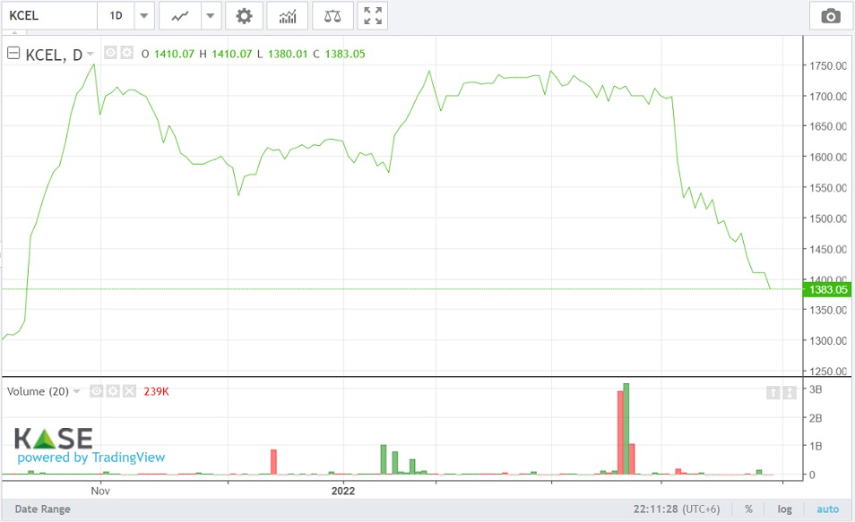Click the open value 1410.07 in legend
Viewport: 855px width, 522px height.
(x=174, y=54)
